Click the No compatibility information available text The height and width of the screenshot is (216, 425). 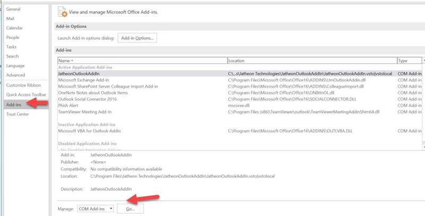pos(126,169)
